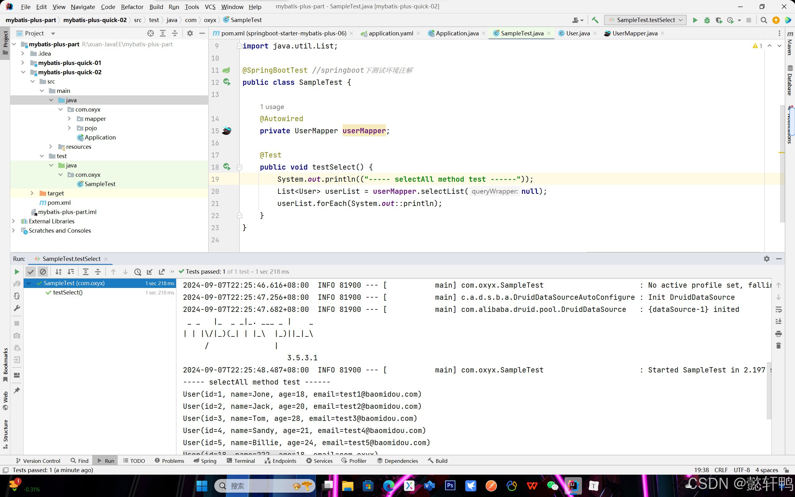795x497 pixels.
Task: Select testSelect() in the test results tree
Action: (x=67, y=292)
